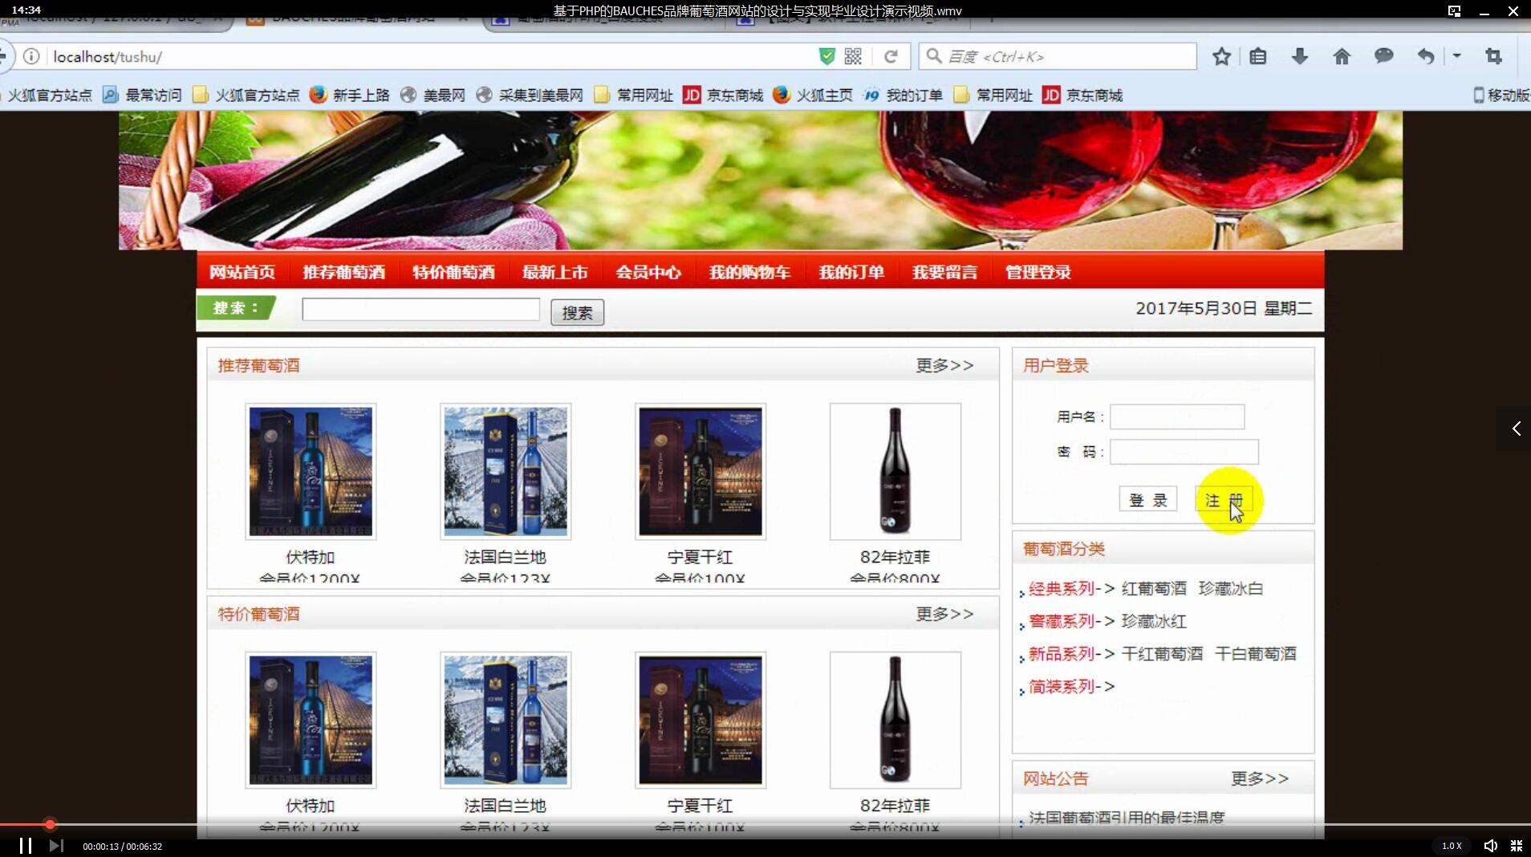Go to browser home page icon
The height and width of the screenshot is (857, 1531).
point(1342,56)
